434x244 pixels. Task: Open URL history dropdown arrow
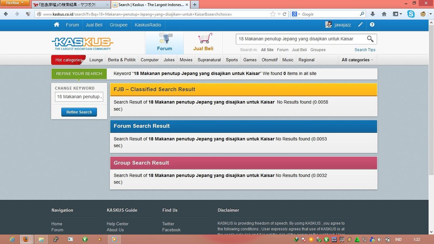click(x=279, y=14)
